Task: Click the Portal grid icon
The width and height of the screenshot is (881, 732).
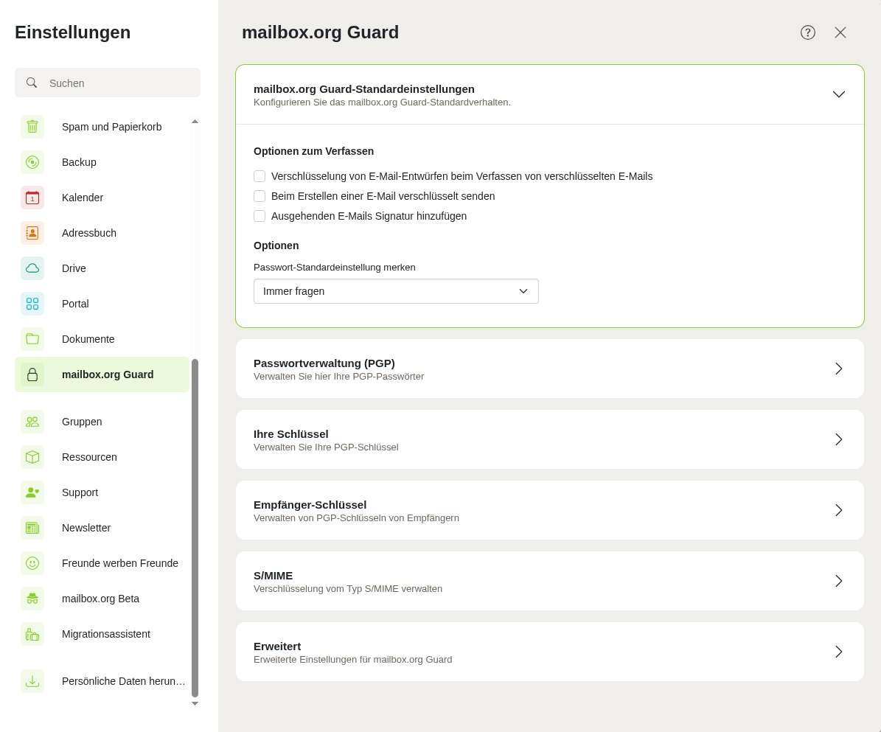Action: click(32, 304)
